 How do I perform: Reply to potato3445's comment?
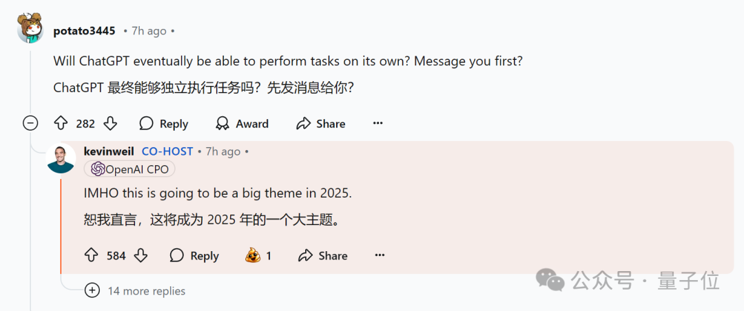[163, 124]
